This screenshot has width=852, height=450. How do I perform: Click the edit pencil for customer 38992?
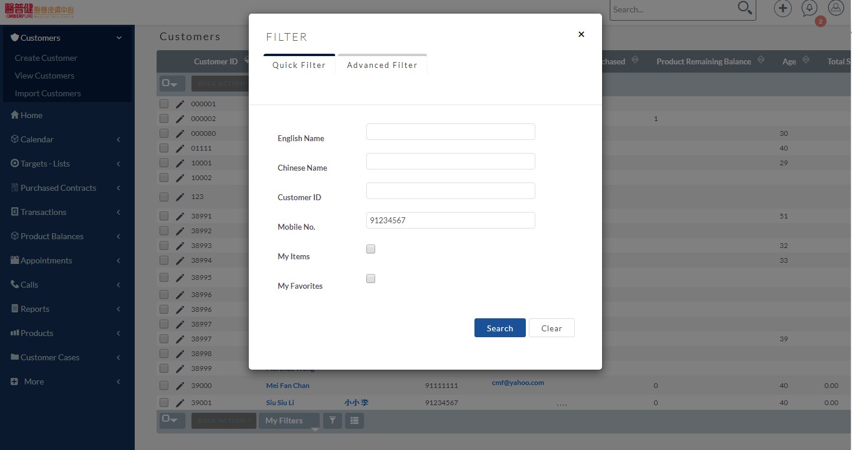coord(180,231)
